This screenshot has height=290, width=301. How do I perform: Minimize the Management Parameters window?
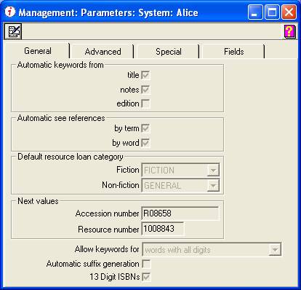click(255, 12)
